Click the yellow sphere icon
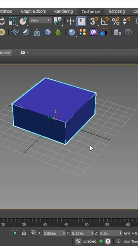This screenshot has width=138, height=246. [x=2, y=32]
